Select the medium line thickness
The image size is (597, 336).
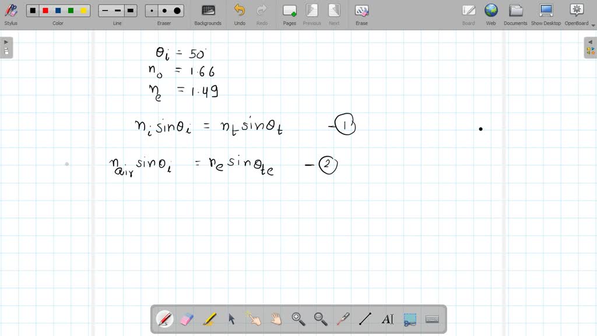(x=117, y=10)
